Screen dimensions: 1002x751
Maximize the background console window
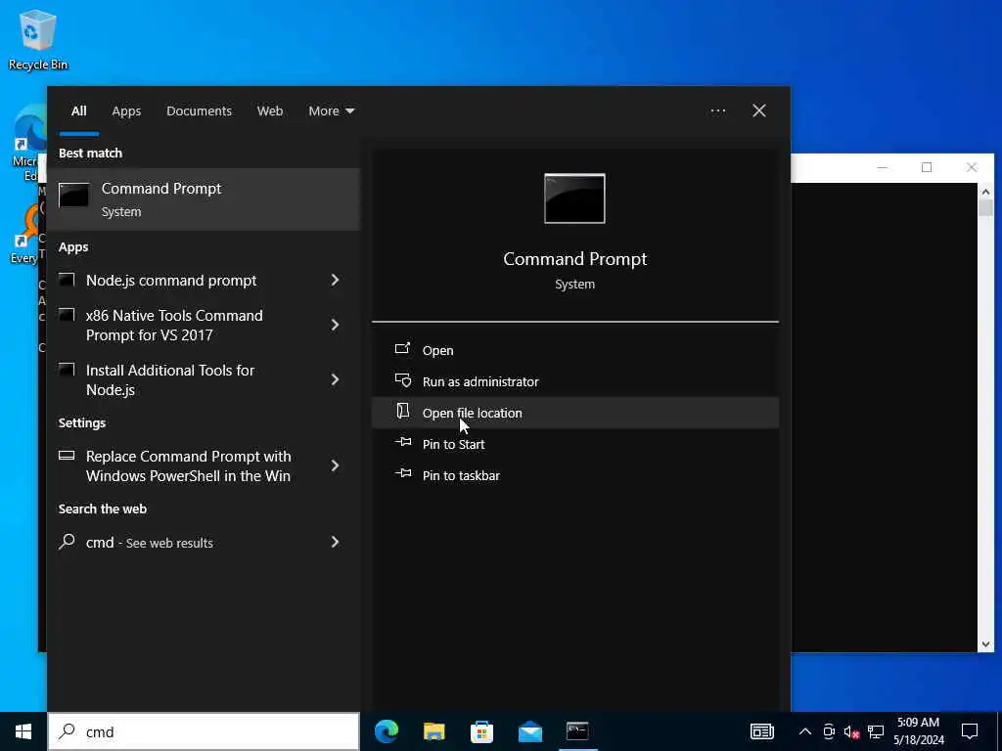(927, 167)
